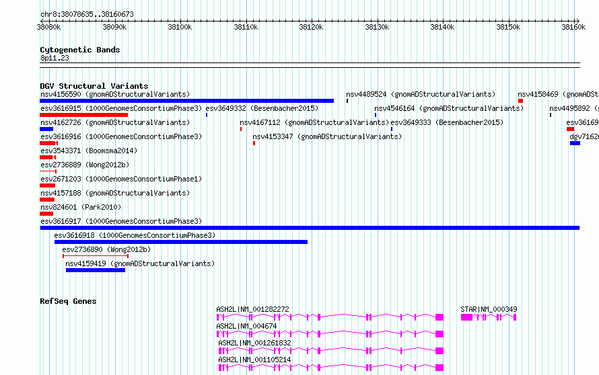Click the DGV Structural Variants track title
Viewport: 599px width, 375px height.
click(x=94, y=86)
